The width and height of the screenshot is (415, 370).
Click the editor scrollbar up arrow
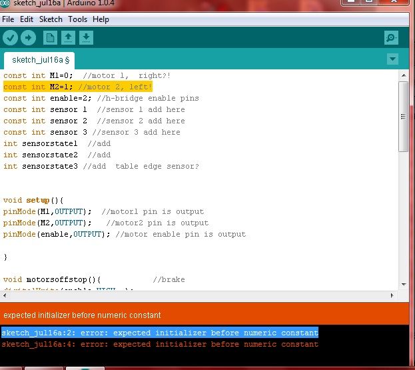click(403, 75)
